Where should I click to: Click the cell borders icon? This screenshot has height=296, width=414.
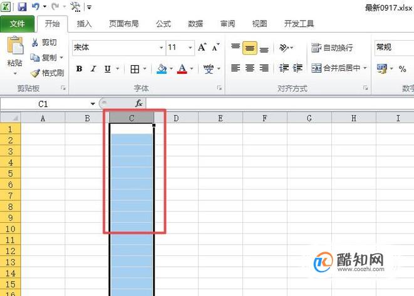(135, 69)
